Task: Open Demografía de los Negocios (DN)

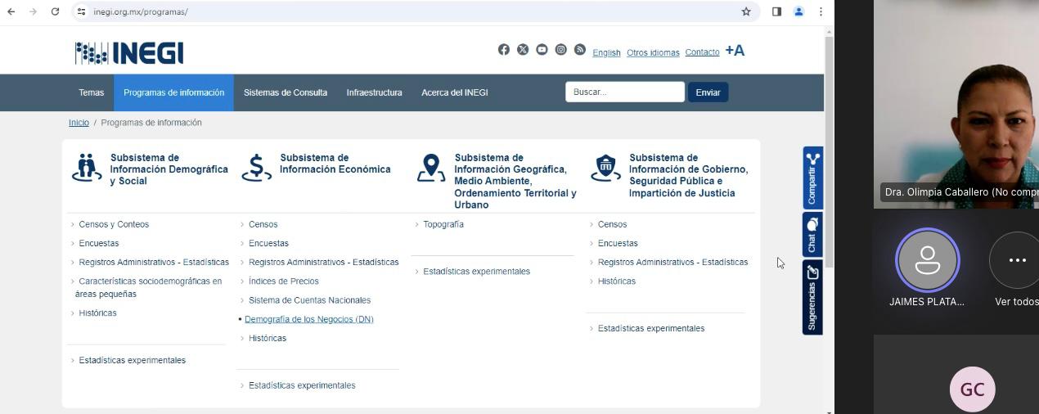Action: click(308, 319)
